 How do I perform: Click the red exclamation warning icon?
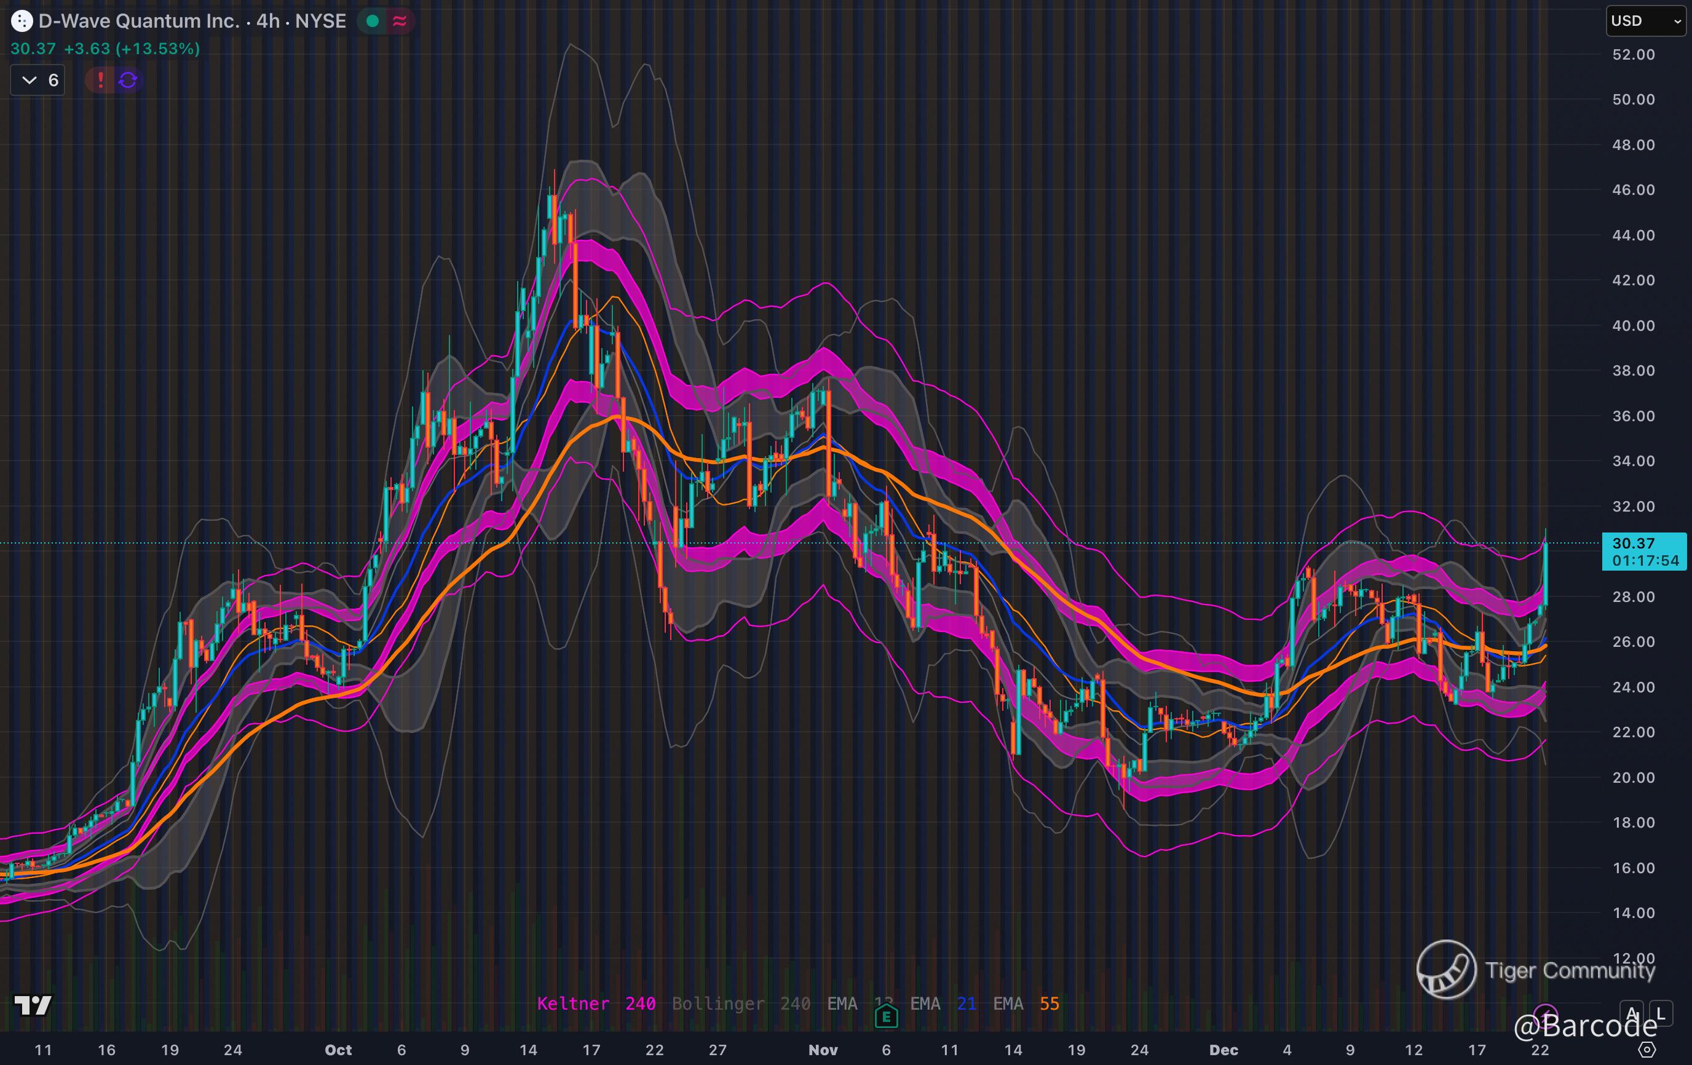click(x=100, y=80)
